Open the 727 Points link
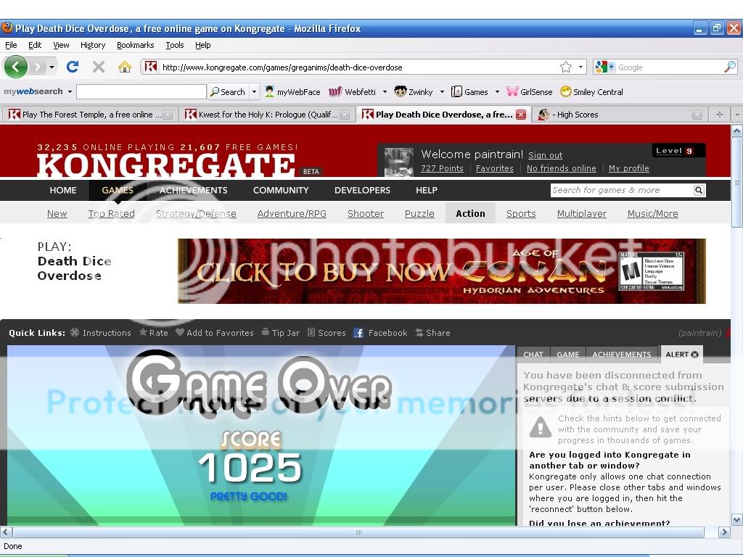Image resolution: width=743 pixels, height=557 pixels. (442, 168)
